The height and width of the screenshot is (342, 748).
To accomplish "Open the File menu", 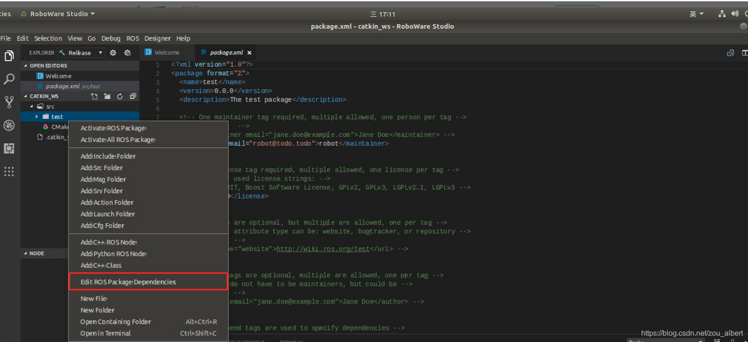I will click(x=6, y=38).
